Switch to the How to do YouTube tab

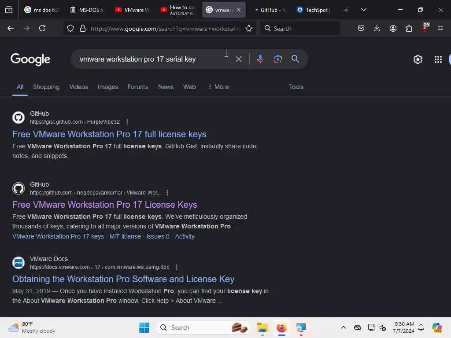click(x=178, y=10)
